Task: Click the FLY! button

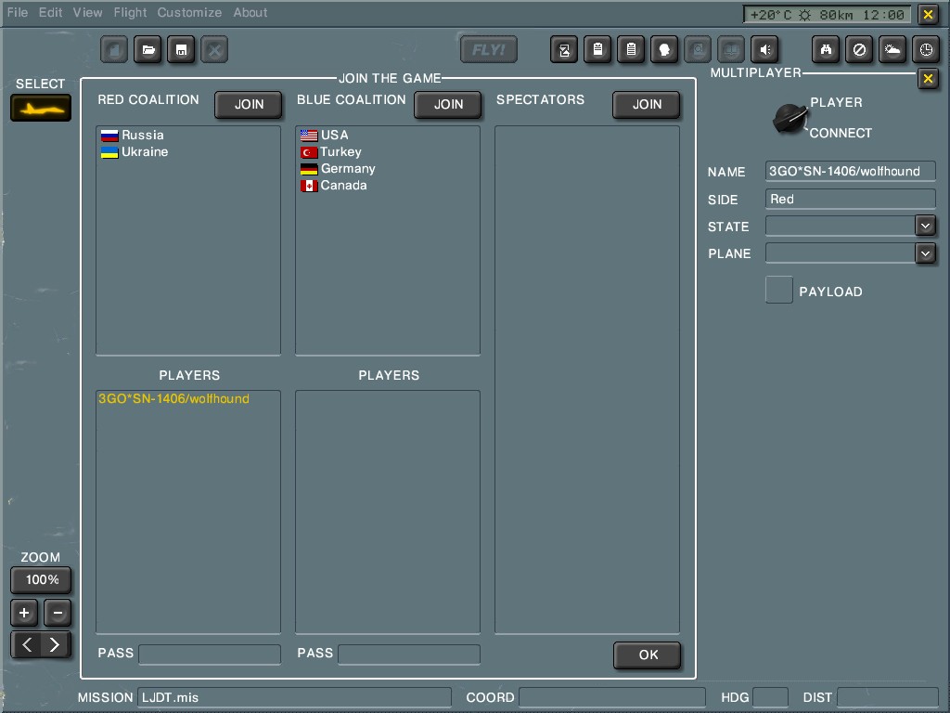Action: click(x=489, y=50)
